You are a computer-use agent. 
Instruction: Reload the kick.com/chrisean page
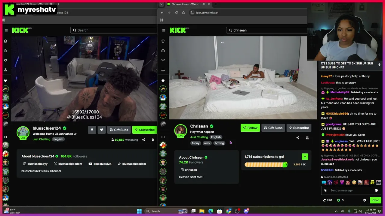click(176, 13)
